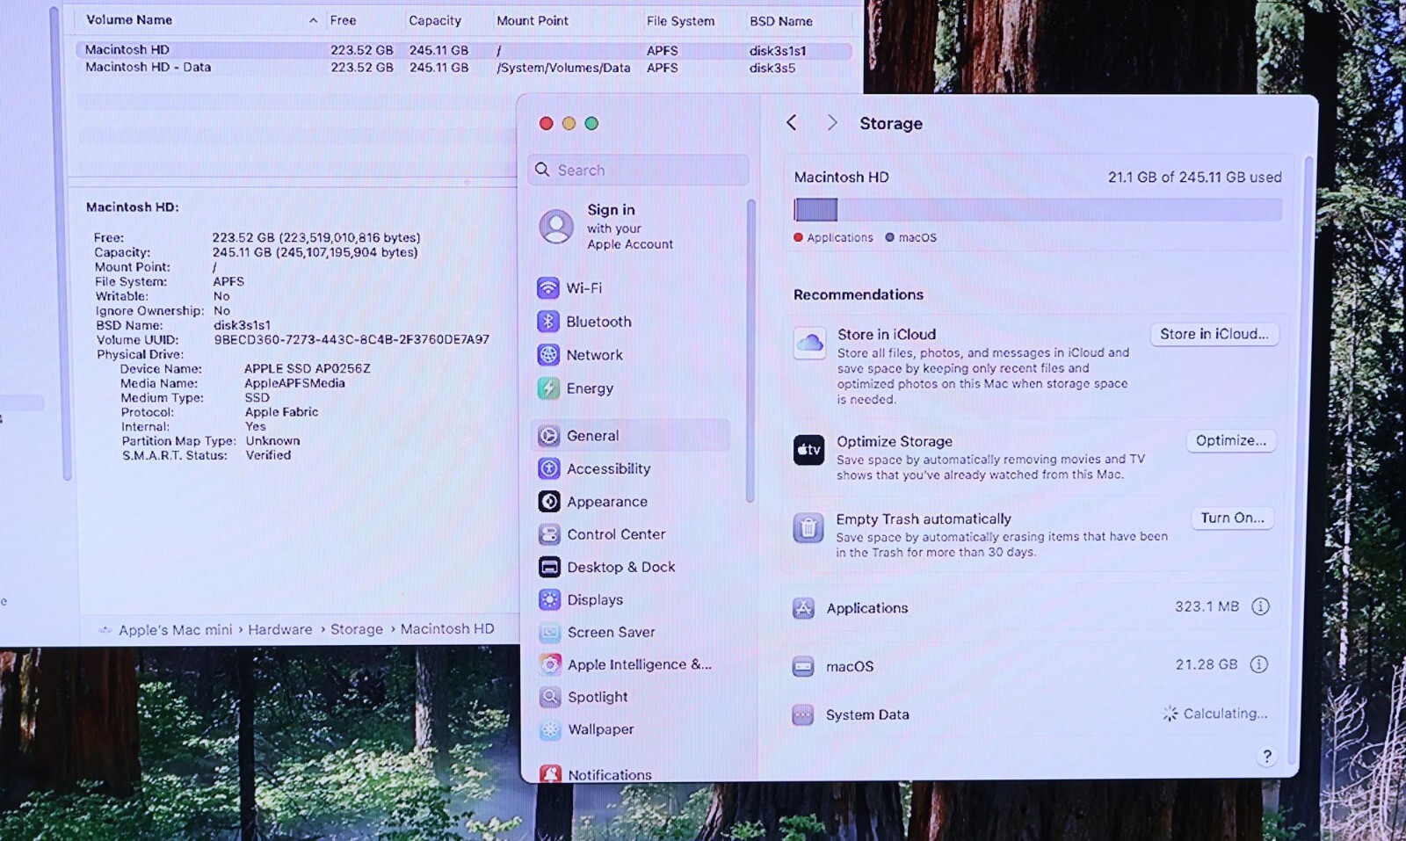
Task: Show info for macOS storage
Action: pos(1259,665)
